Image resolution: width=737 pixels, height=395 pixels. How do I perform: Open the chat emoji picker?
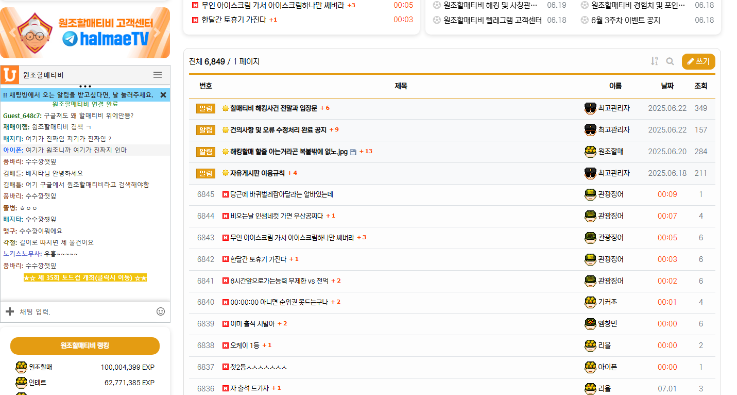click(161, 311)
